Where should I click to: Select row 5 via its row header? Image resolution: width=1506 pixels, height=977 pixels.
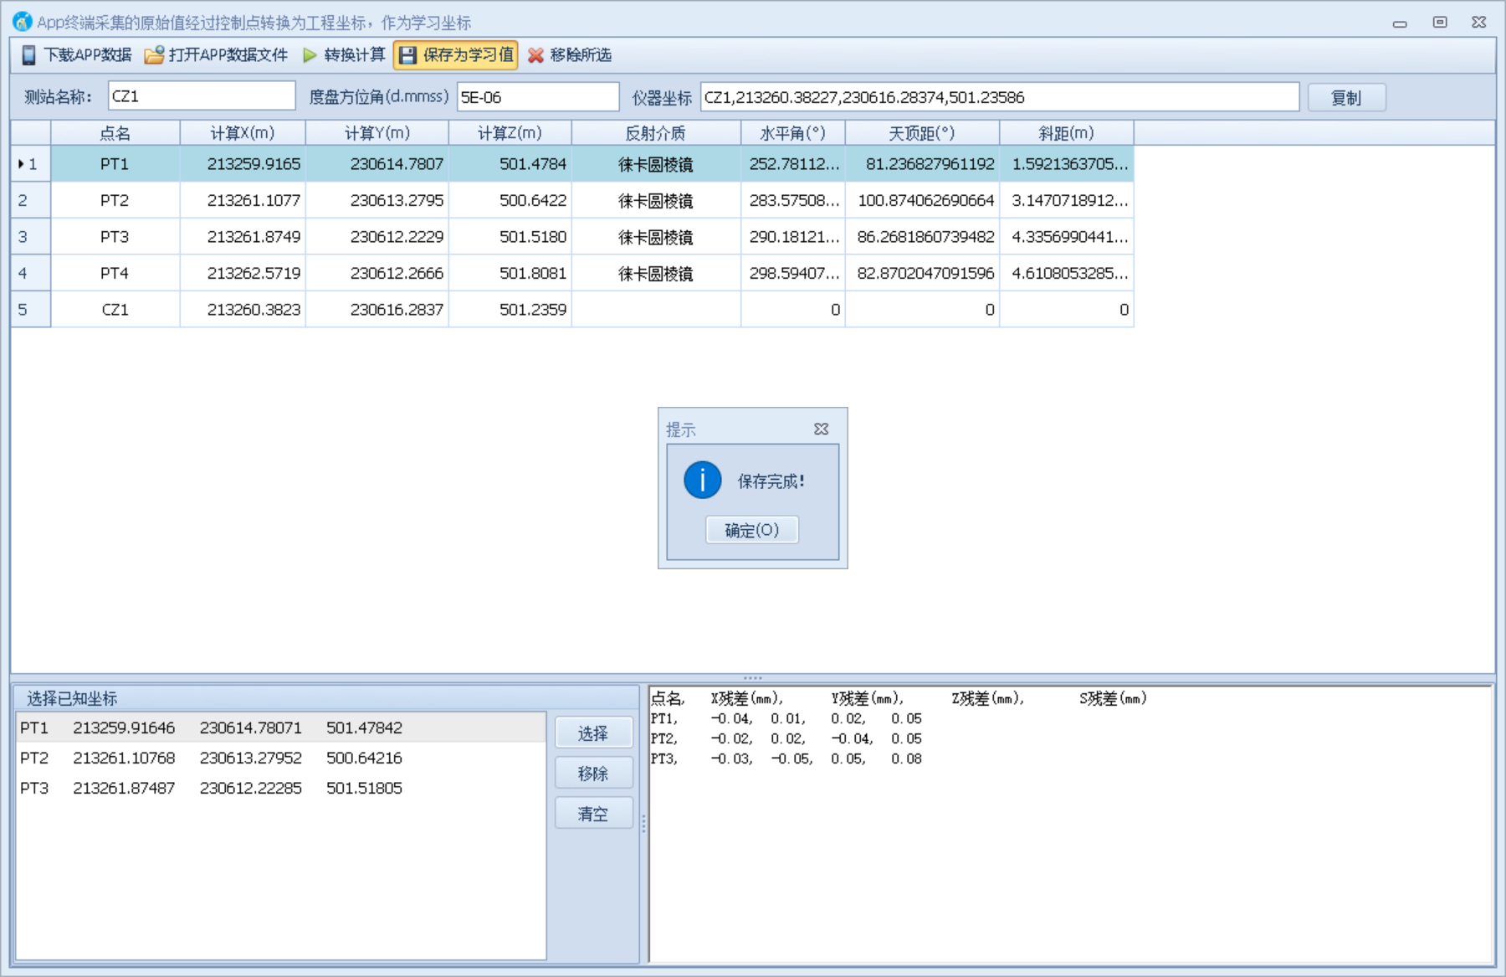pyautogui.click(x=31, y=310)
